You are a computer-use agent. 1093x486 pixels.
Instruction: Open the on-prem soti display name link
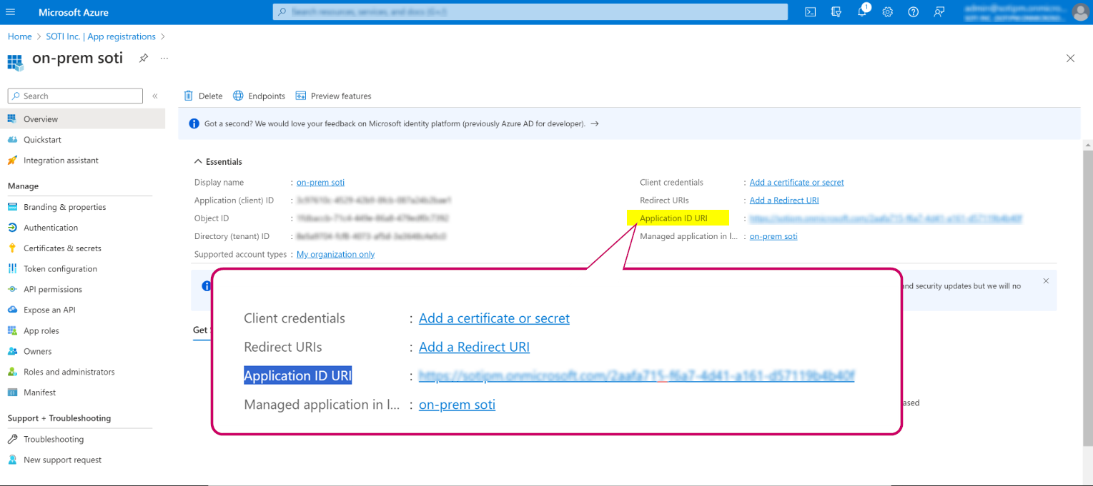coord(320,183)
